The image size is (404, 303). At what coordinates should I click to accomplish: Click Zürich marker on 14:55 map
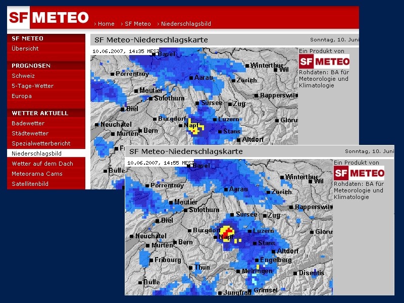click(x=268, y=192)
